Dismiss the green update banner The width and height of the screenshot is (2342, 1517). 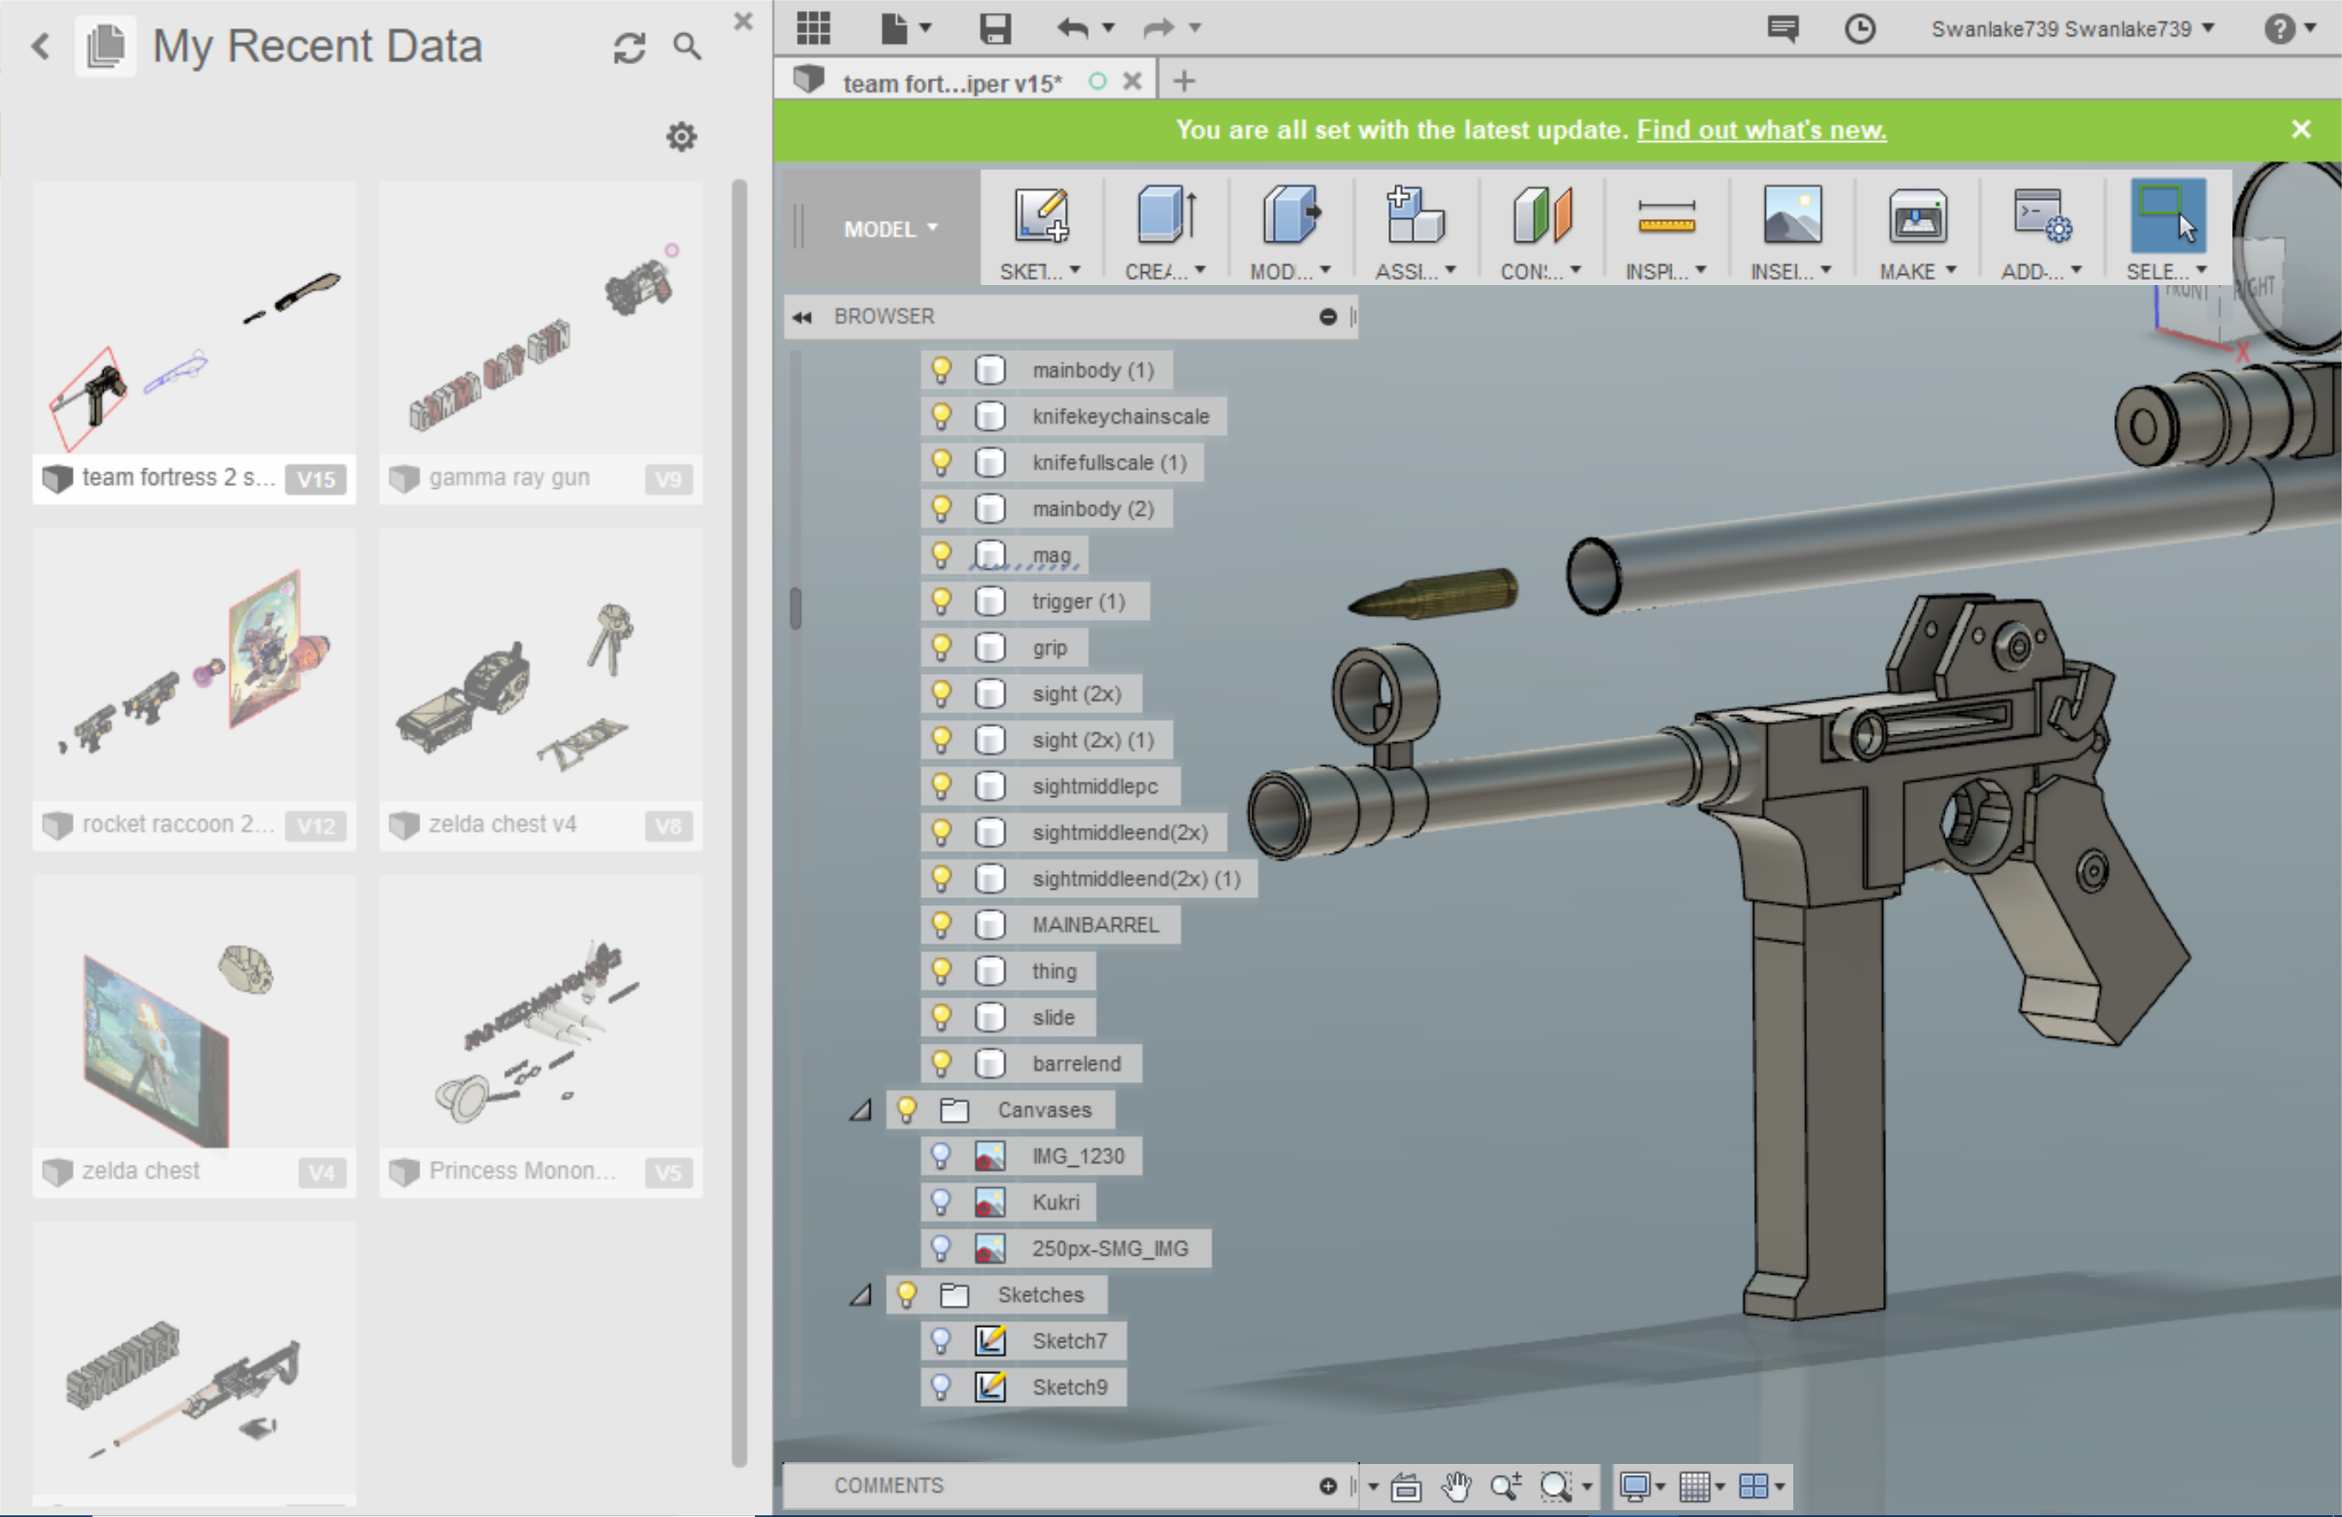pyautogui.click(x=2301, y=129)
